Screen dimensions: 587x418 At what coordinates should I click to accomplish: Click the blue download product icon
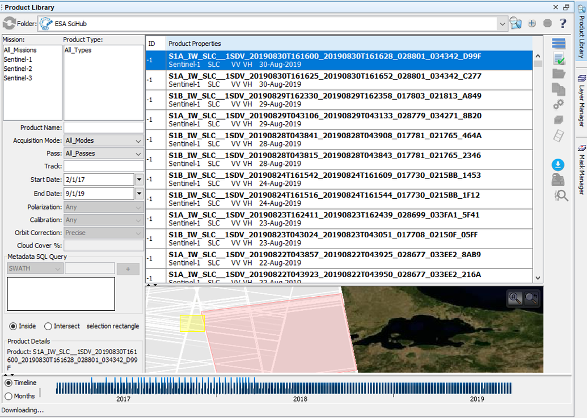pyautogui.click(x=558, y=165)
